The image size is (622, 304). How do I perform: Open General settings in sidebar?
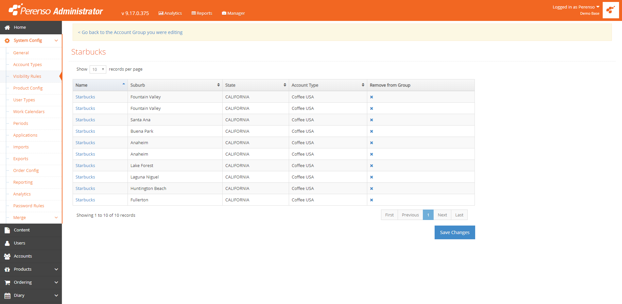21,53
